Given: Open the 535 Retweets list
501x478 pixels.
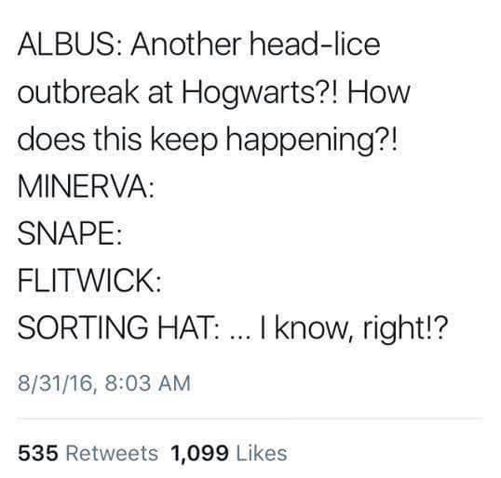Looking at the screenshot, I should coord(88,453).
